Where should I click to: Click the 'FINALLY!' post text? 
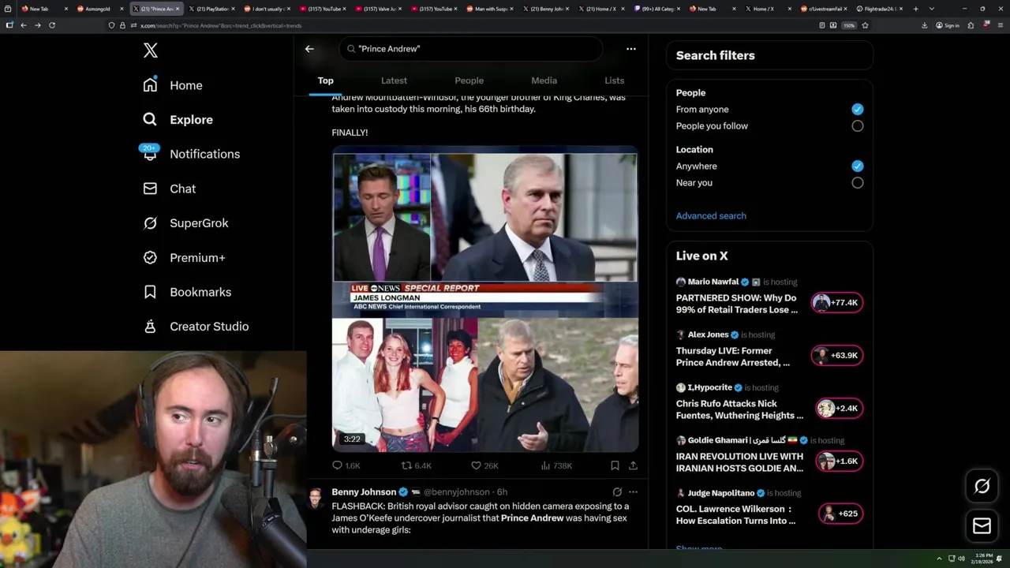tap(350, 133)
